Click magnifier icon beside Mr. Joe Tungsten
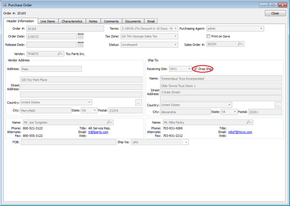The image size is (290, 206). point(109,122)
